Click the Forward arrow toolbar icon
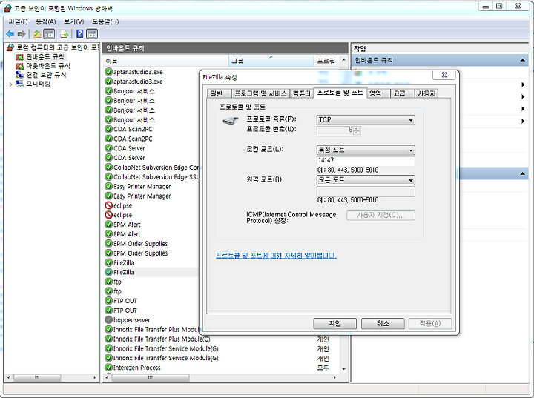The image size is (534, 398). pos(22,33)
